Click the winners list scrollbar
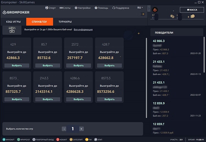This screenshot has height=142, width=206. (204, 55)
